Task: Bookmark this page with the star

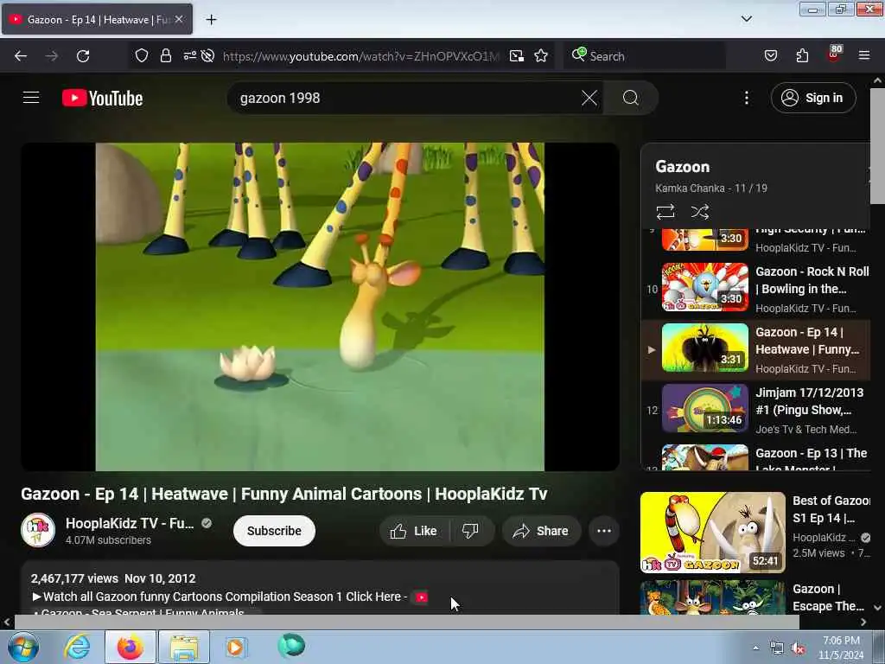Action: point(541,56)
